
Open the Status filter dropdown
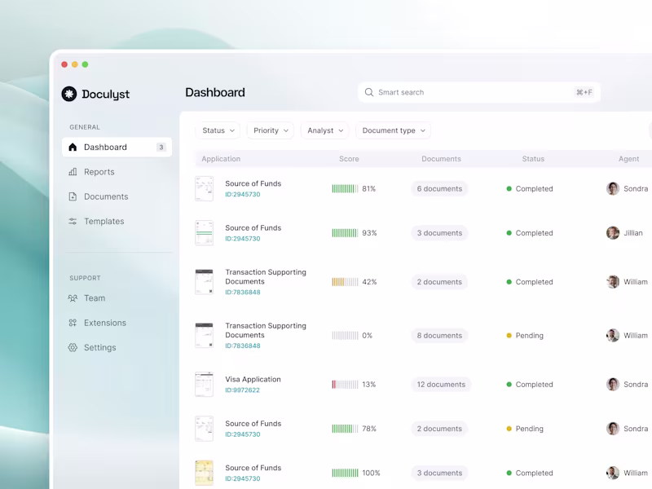[217, 130]
